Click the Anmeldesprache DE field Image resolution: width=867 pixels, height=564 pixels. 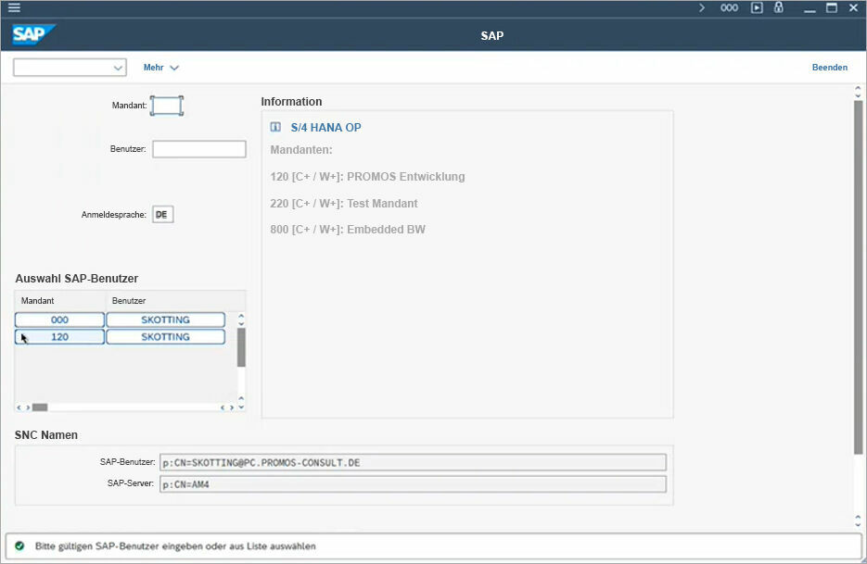[162, 215]
